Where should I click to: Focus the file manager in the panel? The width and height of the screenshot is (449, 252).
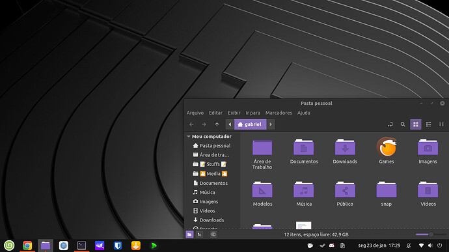(46, 245)
